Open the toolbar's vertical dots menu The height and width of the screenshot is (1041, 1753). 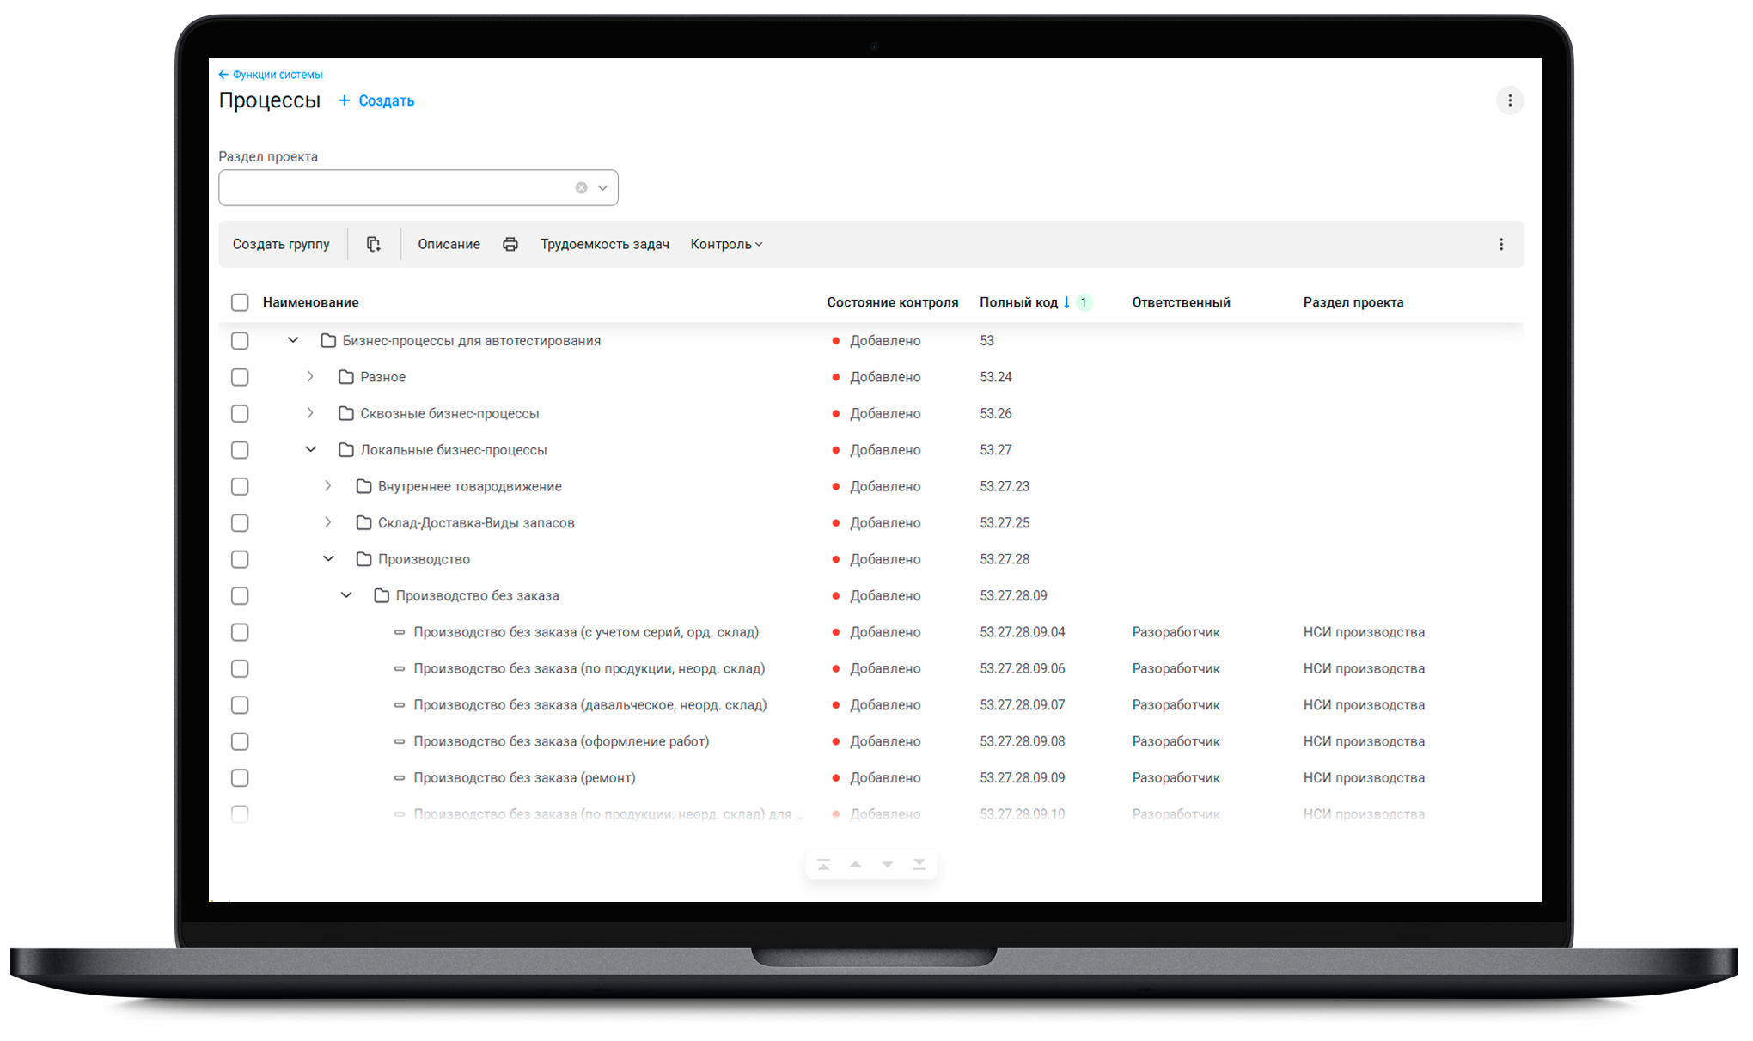[x=1501, y=245]
